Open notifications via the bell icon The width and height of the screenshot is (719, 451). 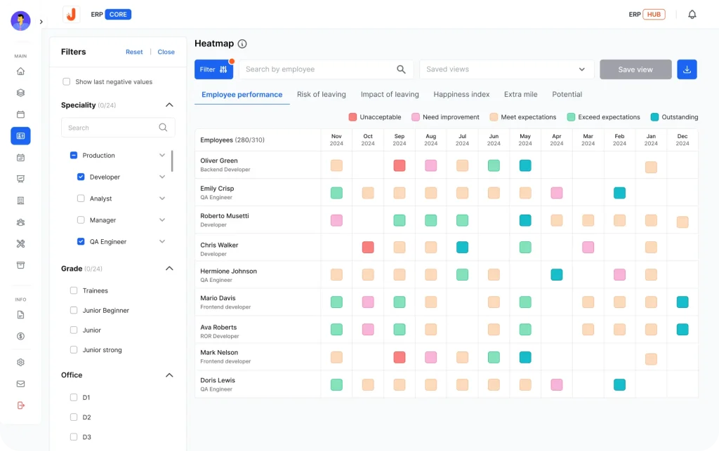pos(692,13)
